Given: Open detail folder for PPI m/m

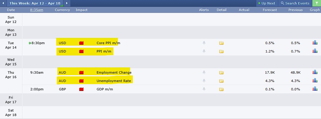Looking at the screenshot, I should click(221, 51).
